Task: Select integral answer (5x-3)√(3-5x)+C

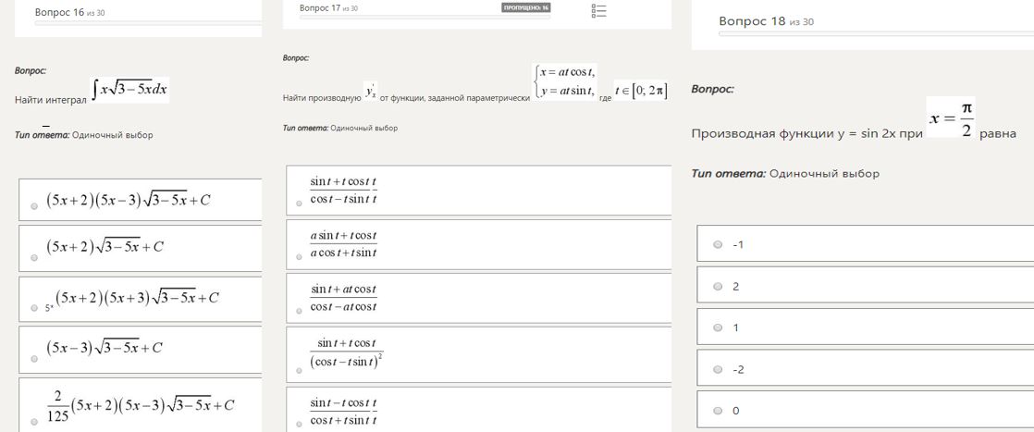Action: pos(34,358)
